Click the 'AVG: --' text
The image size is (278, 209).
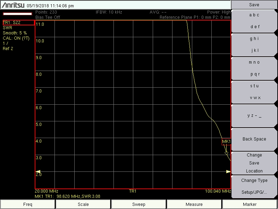158,12
